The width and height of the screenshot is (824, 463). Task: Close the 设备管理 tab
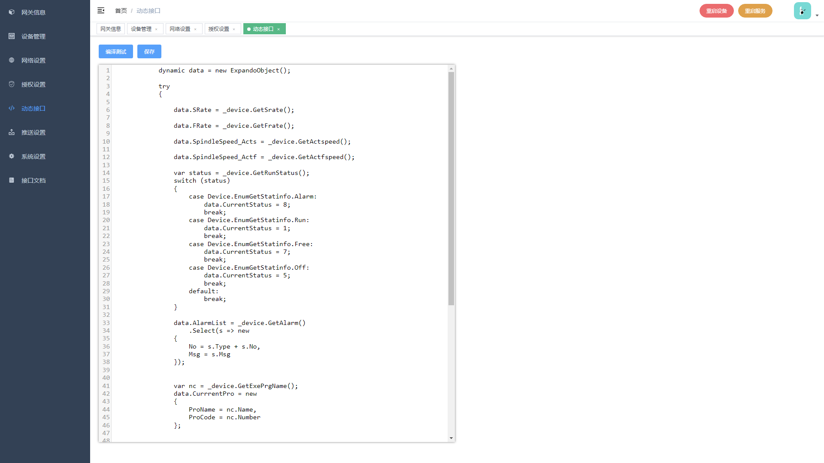click(x=156, y=30)
